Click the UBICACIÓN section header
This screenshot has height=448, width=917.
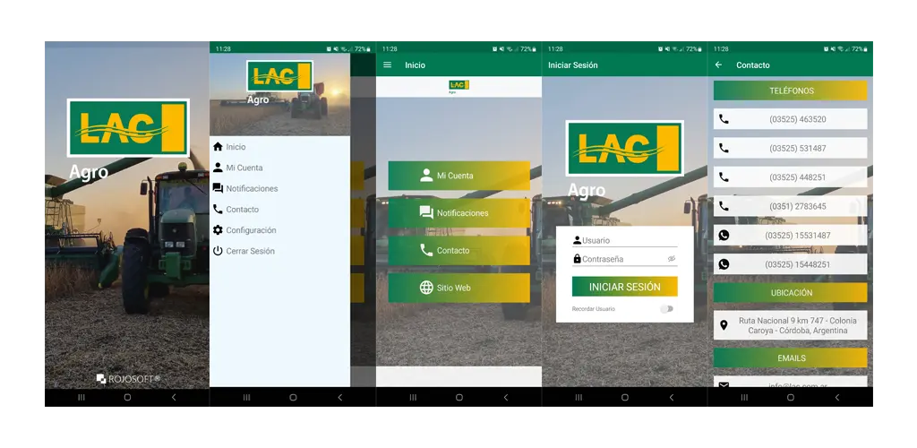(x=790, y=292)
